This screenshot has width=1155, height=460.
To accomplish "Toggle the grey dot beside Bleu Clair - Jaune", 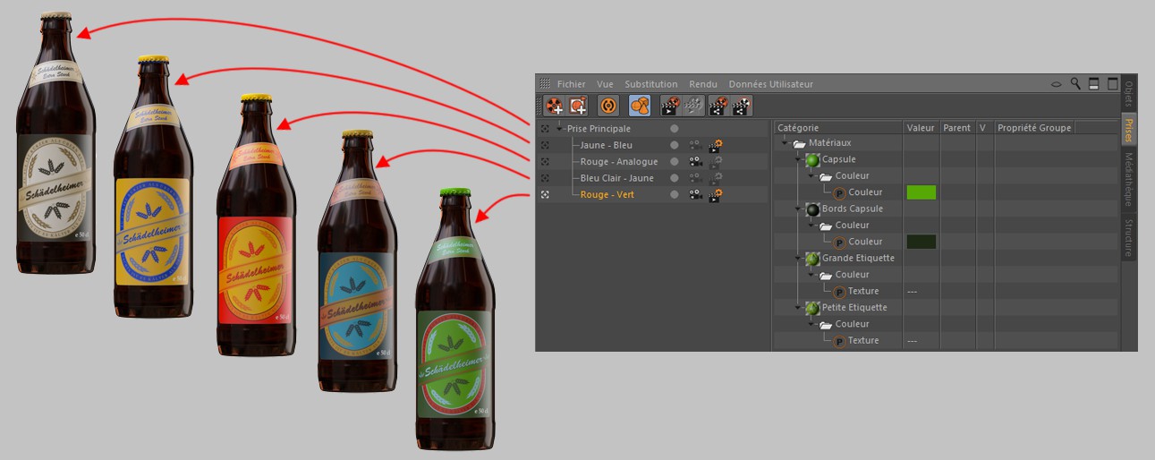I will (674, 178).
